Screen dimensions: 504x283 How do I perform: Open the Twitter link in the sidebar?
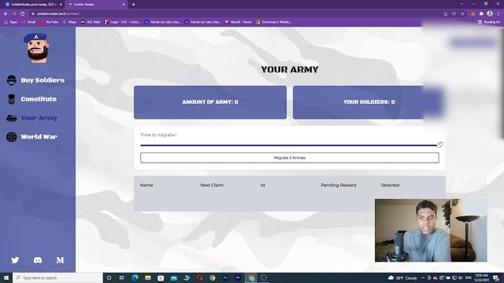coord(15,260)
